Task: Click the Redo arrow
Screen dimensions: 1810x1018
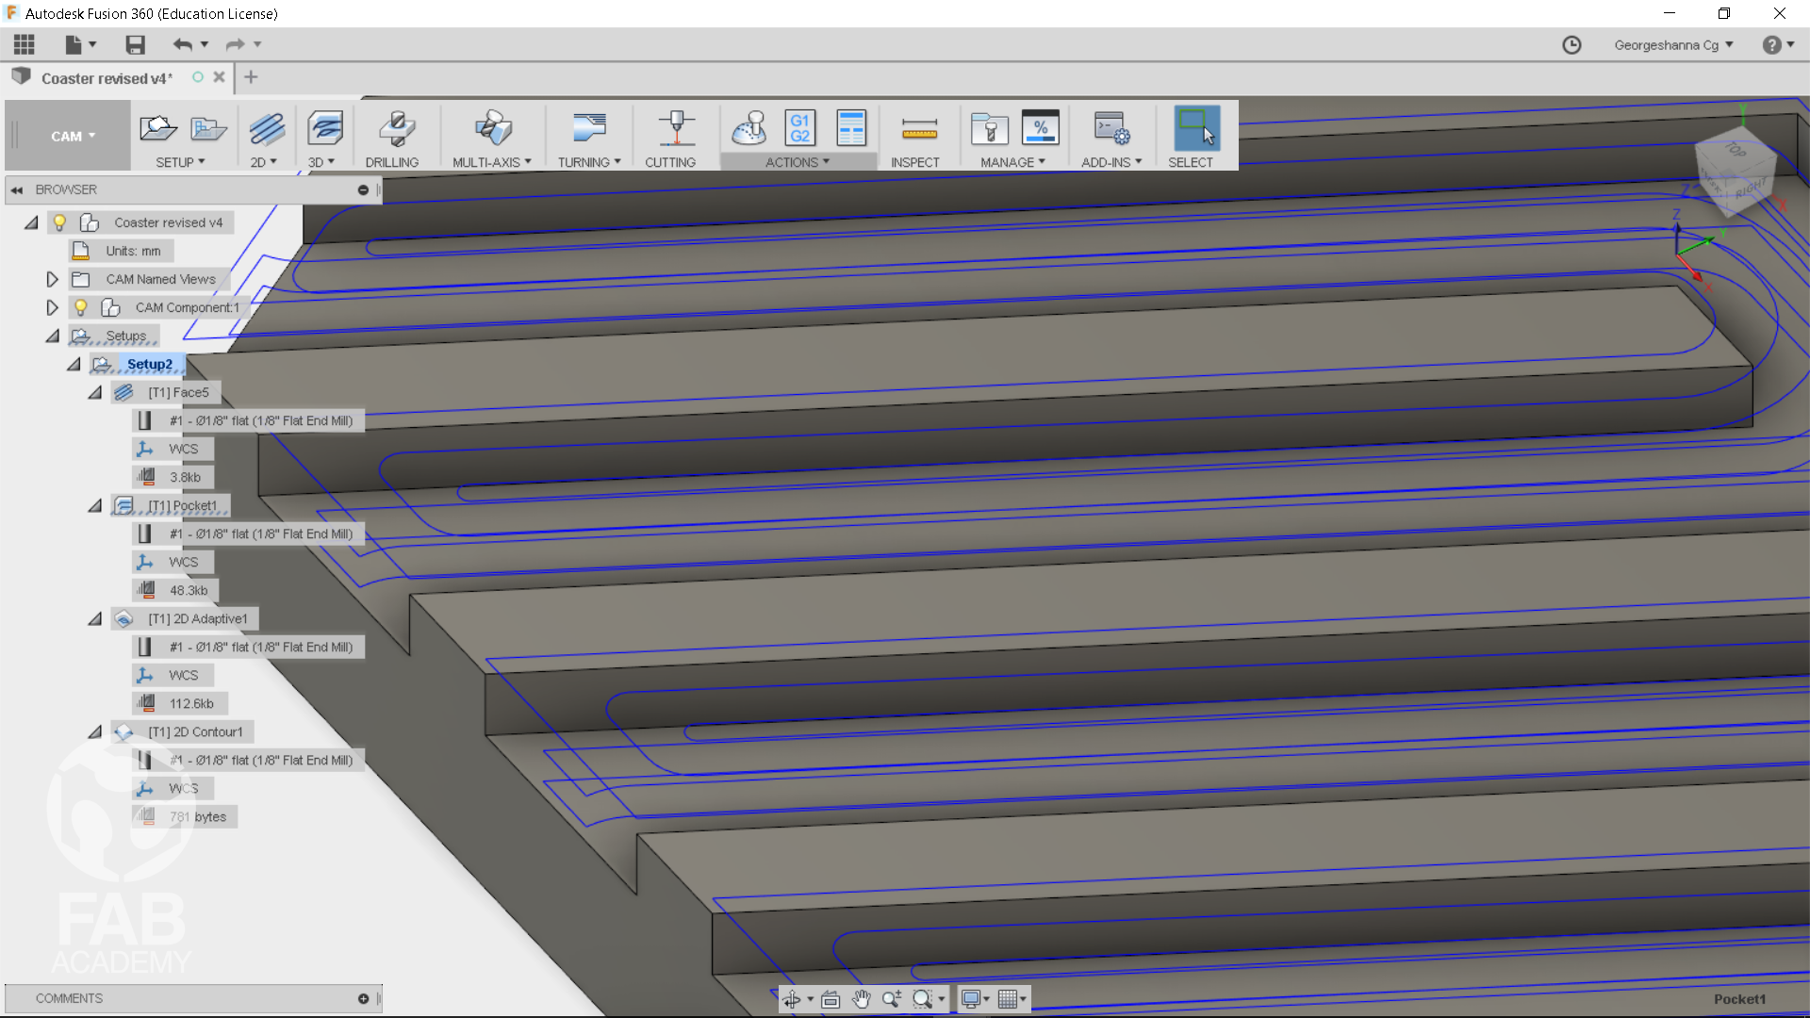Action: [235, 44]
